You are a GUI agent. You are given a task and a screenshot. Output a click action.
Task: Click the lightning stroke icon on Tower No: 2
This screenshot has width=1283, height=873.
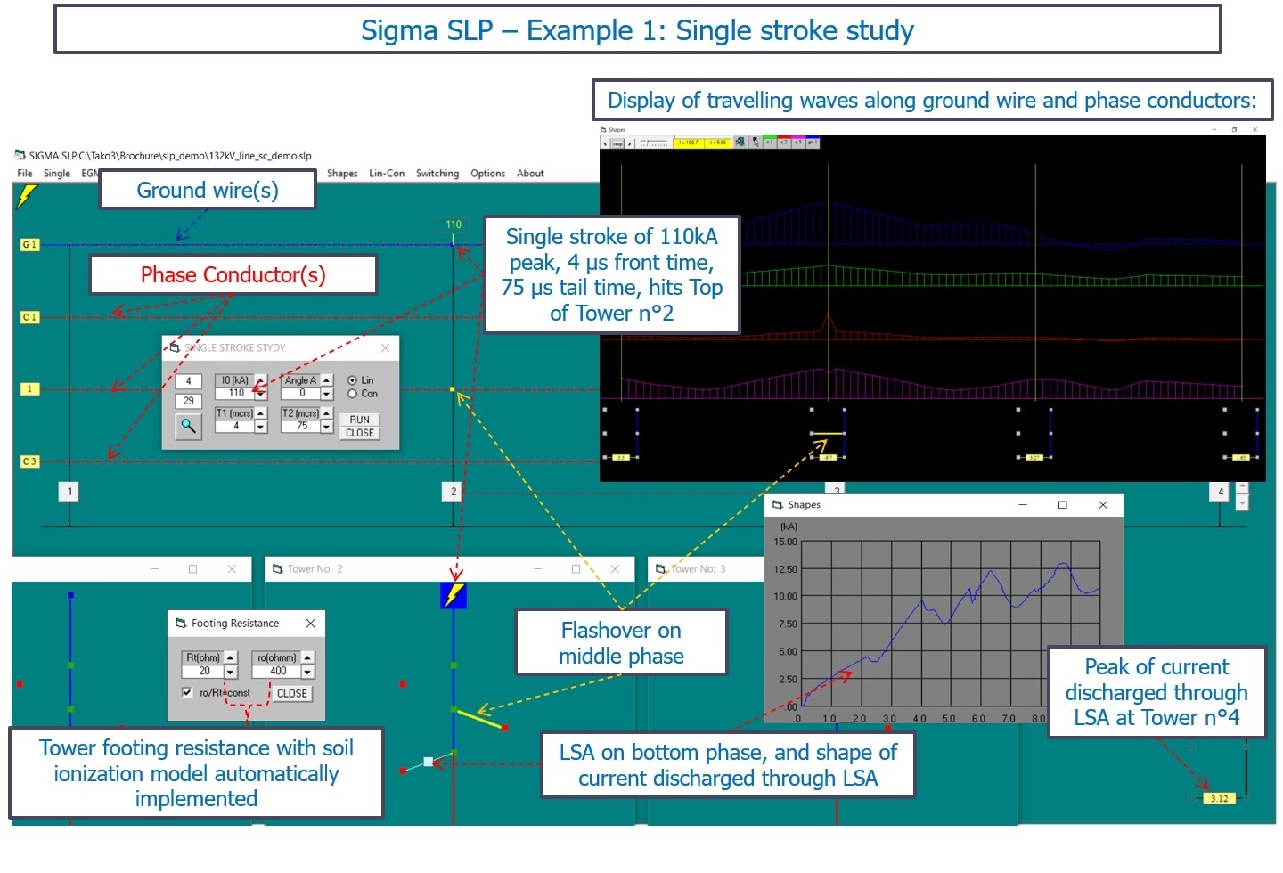coord(453,595)
